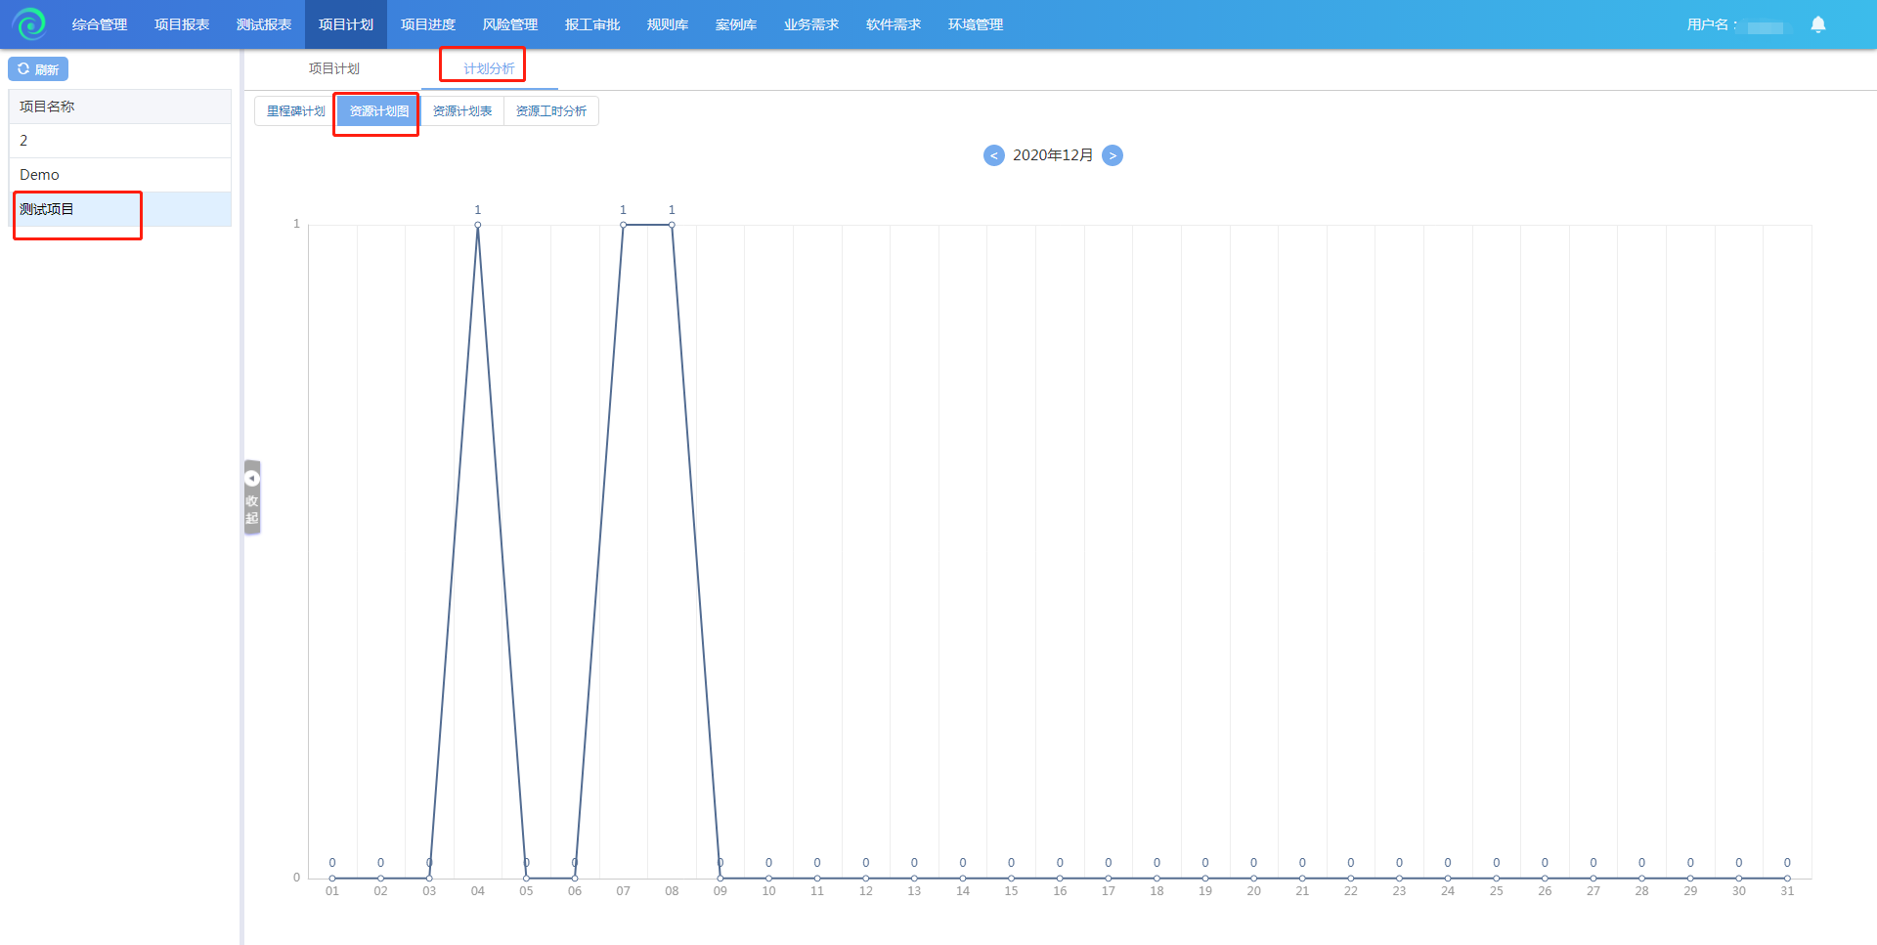This screenshot has width=1877, height=945.
Task: Switch to 项目计划 sub-tab
Action: coord(333,68)
